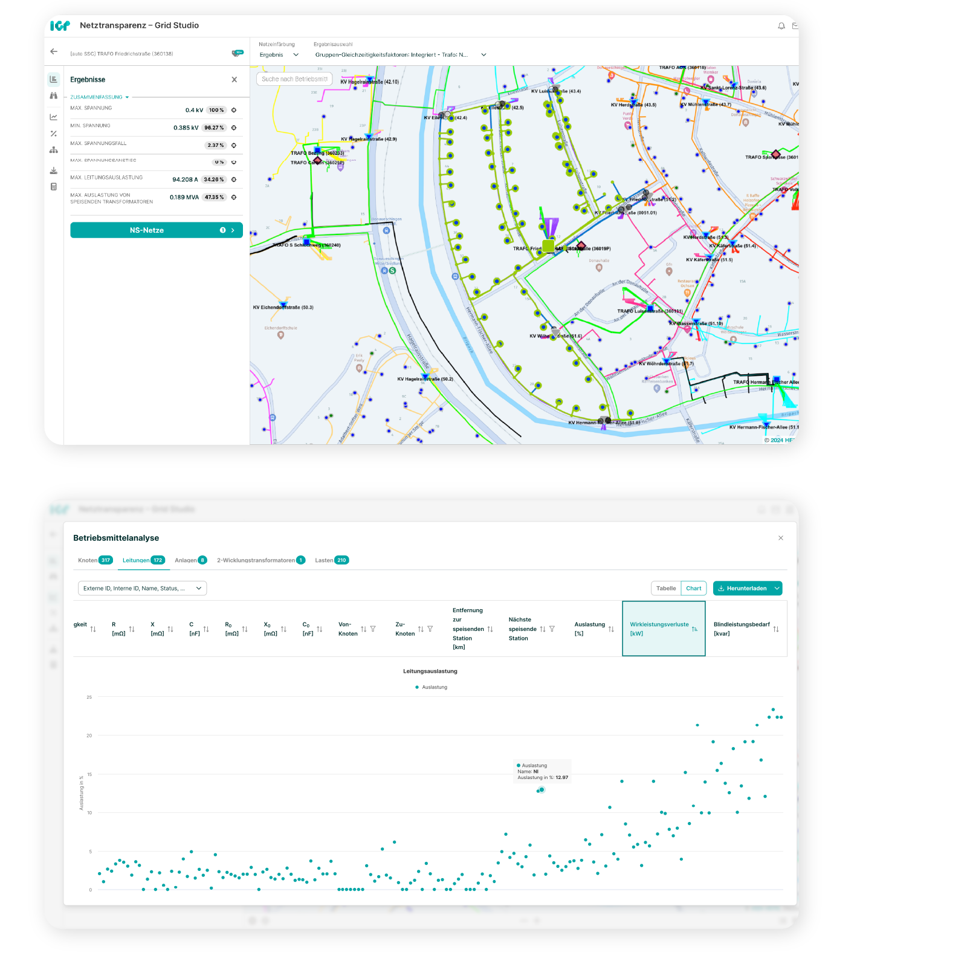Sort by Blindleistungsbedarf [kvar] column arrows
967x967 pixels.
coord(776,629)
